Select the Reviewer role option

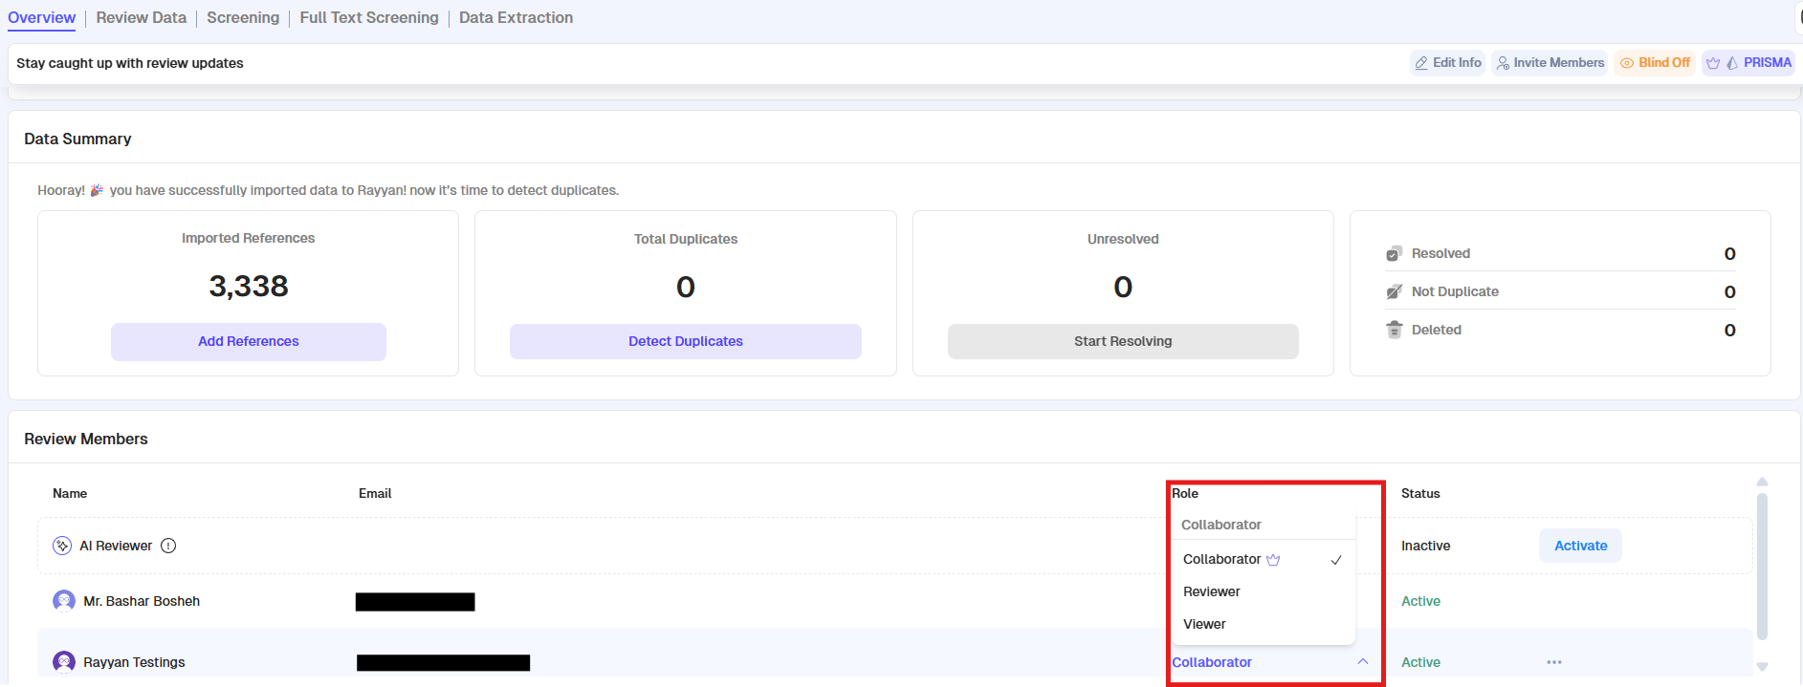click(1212, 592)
